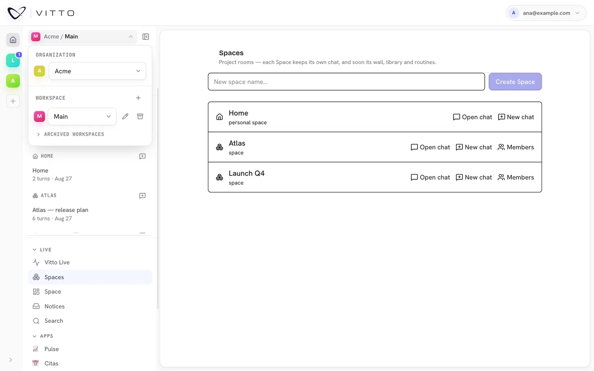Launch the Pulse app
594x371 pixels.
click(x=90, y=349)
